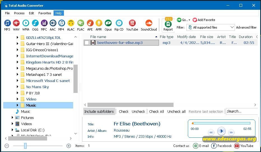261x152 pixels.
Task: Visit the Facebook page link
Action: click(221, 146)
